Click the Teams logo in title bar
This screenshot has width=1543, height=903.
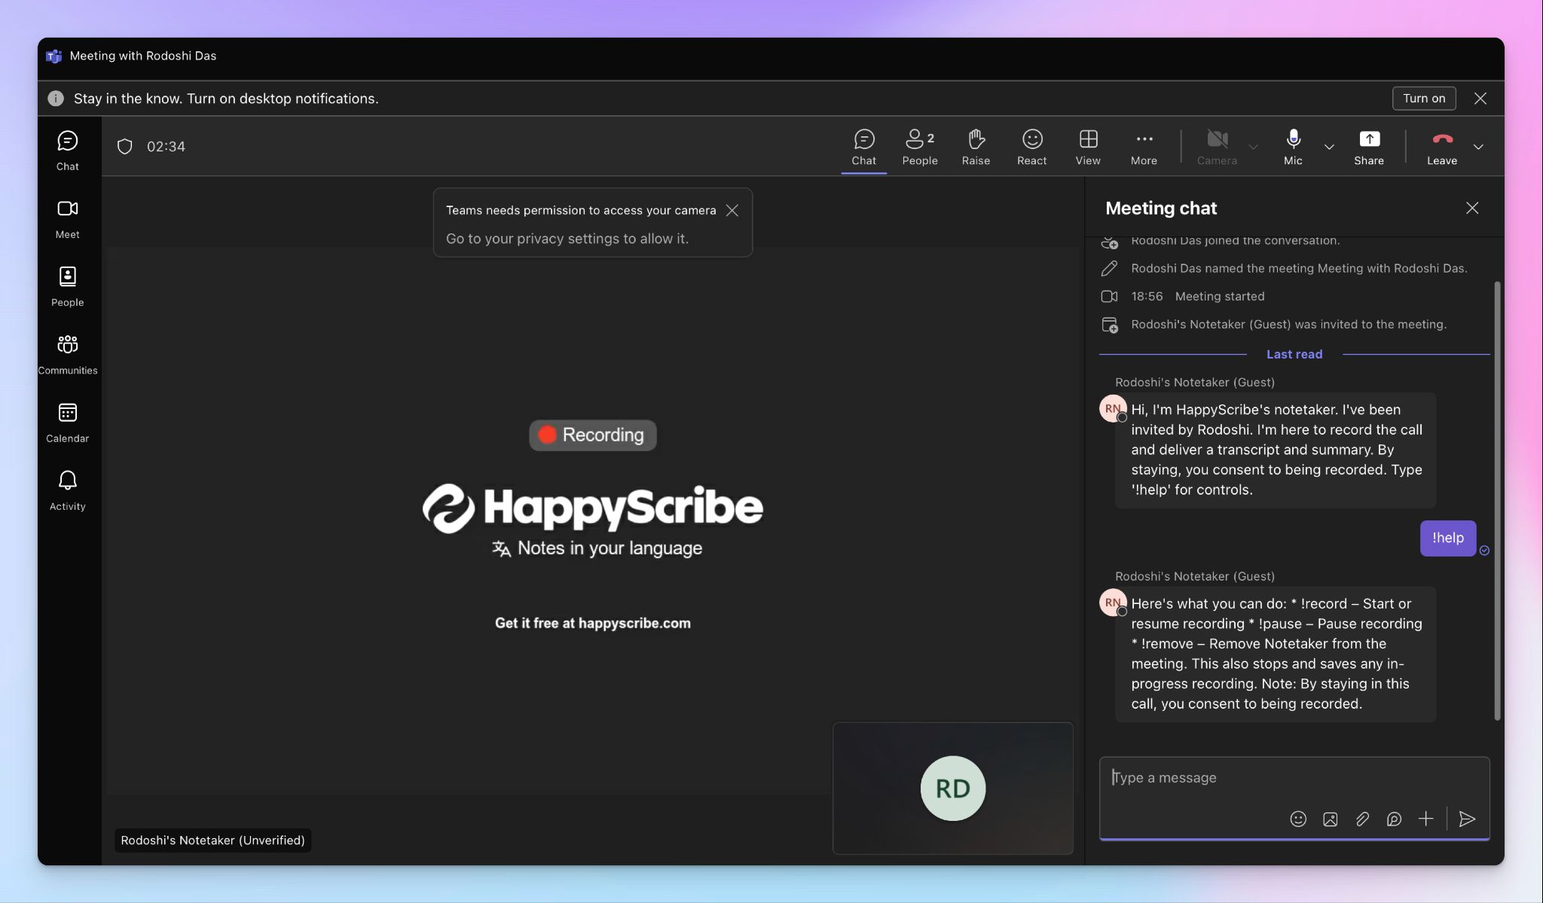(53, 56)
